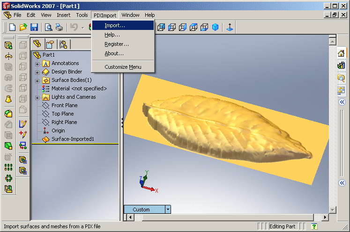Open the Tools menu
This screenshot has width=350, height=232.
(82, 15)
